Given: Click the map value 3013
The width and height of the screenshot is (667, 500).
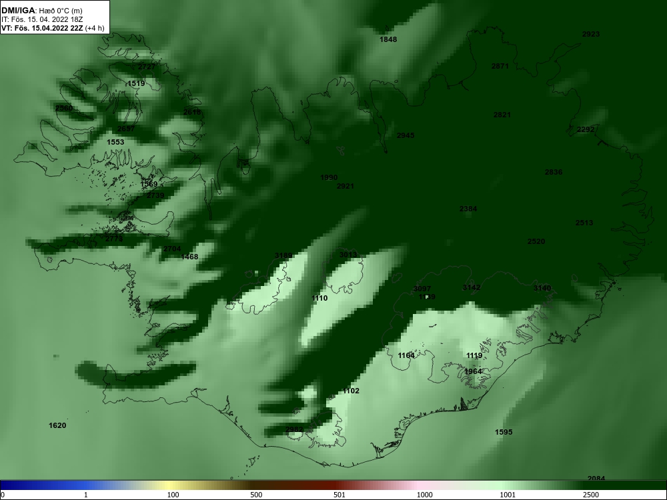Looking at the screenshot, I should click(x=348, y=255).
